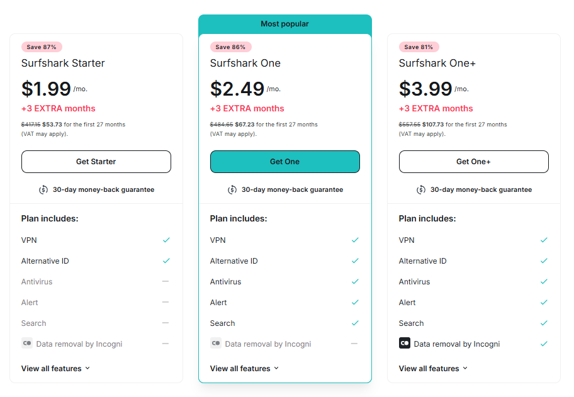
Task: Click money-back guarantee icon under Get One+
Action: point(421,189)
